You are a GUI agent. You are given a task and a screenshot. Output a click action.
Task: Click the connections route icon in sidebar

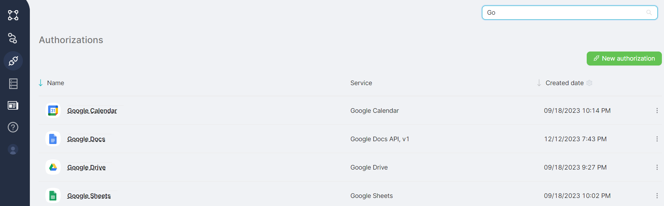click(x=13, y=38)
